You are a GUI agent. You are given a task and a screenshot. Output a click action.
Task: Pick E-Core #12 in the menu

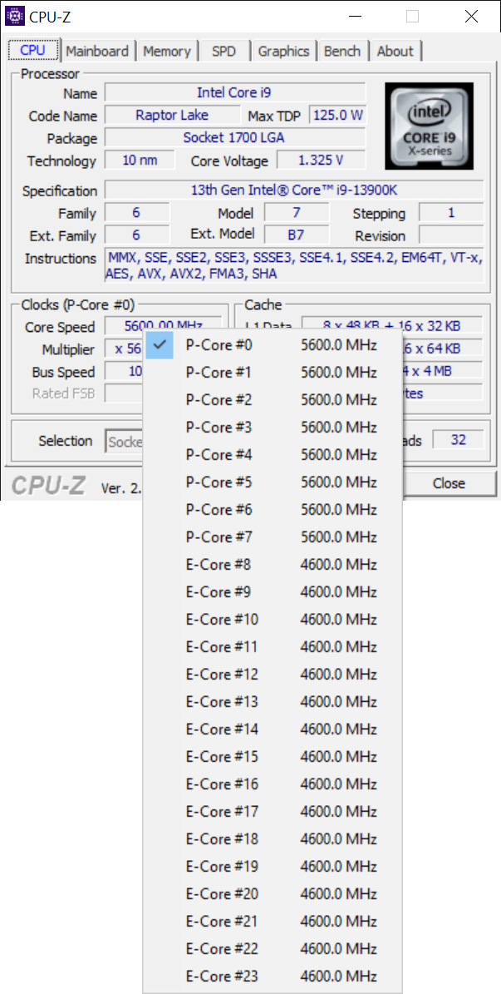coord(273,675)
